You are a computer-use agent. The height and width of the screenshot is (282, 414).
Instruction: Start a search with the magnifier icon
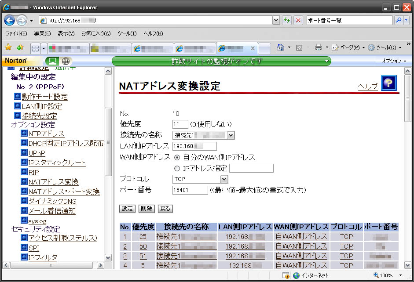(x=399, y=20)
